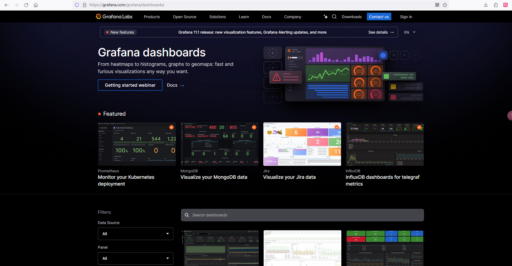Click Getting started webinar button
Screen dimensions: 512x266
pyautogui.click(x=130, y=85)
